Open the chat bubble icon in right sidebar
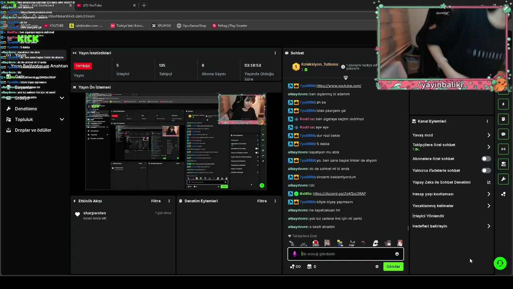 tap(503, 134)
